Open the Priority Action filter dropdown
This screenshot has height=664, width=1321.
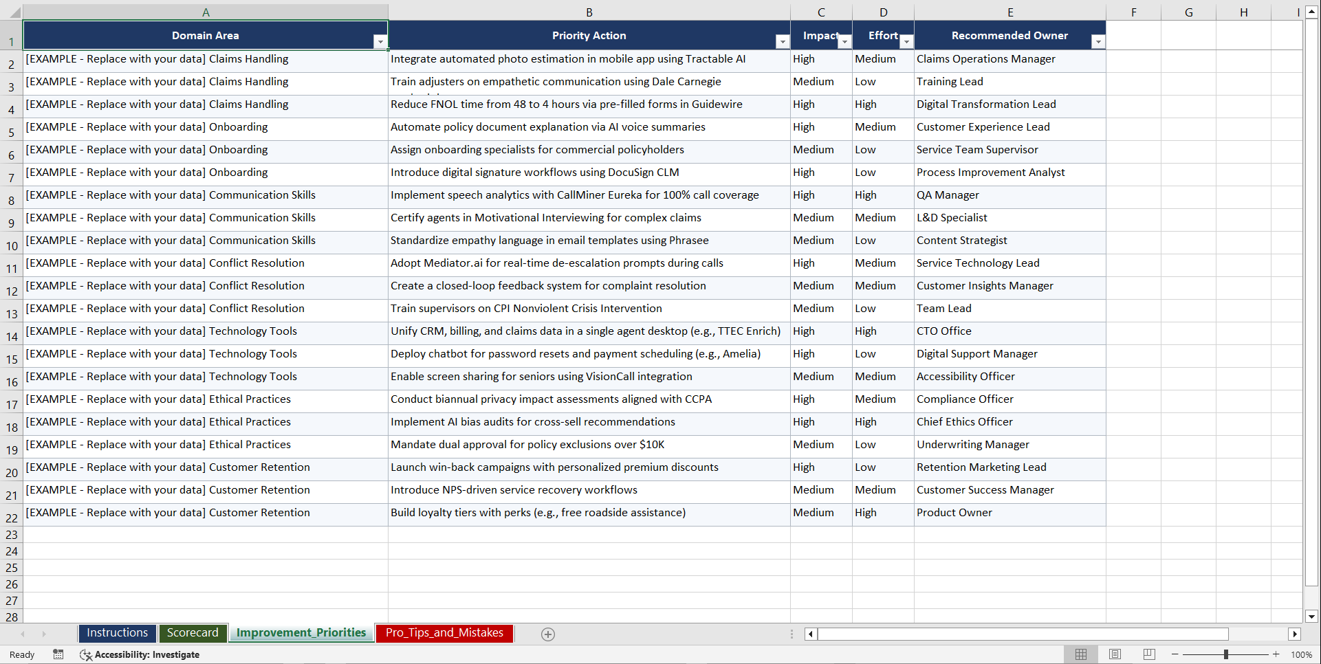point(783,41)
